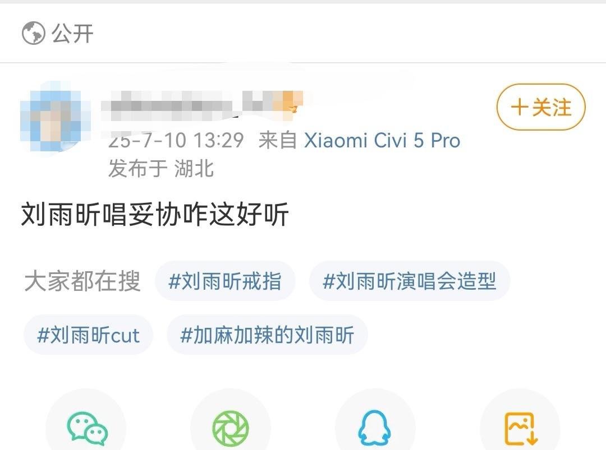This screenshot has width=606, height=450.
Task: Open the blurred user avatar
Action: tap(55, 116)
